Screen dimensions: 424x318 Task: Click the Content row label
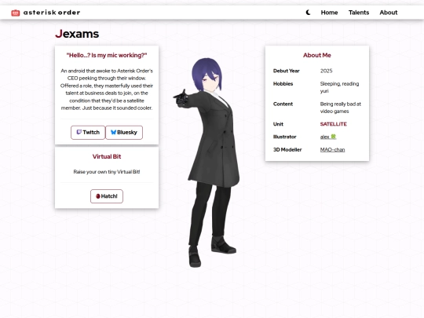tap(283, 104)
